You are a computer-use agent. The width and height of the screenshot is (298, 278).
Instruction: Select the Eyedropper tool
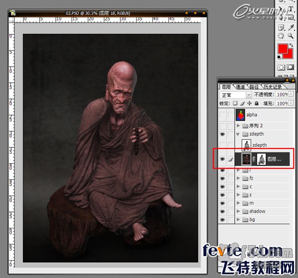click(291, 27)
